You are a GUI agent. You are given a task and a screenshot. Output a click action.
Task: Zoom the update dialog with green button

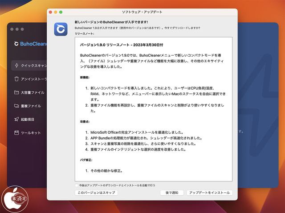(x=61, y=12)
